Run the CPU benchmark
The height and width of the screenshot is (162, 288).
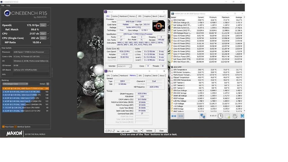43,33
